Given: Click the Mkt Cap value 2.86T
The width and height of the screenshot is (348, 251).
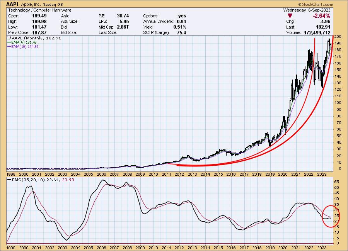Looking at the screenshot, I should [x=123, y=27].
